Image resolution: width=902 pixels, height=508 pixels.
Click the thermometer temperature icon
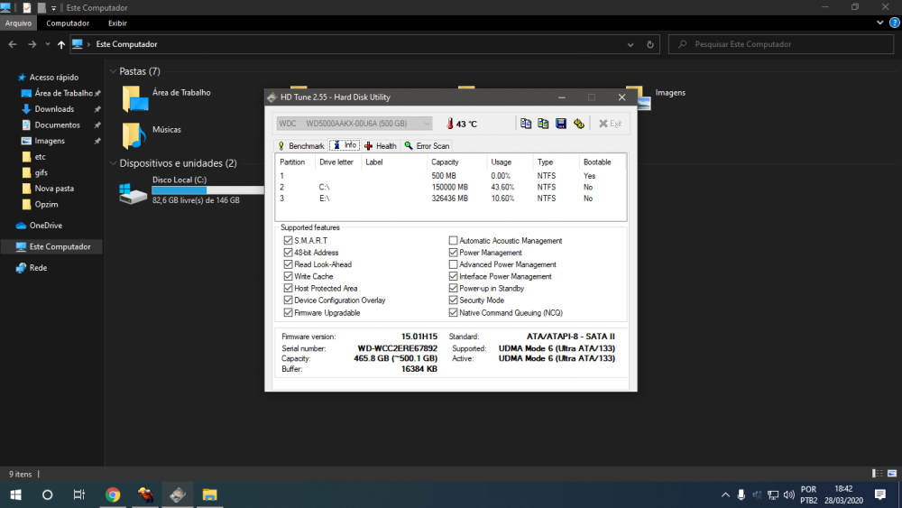[x=447, y=124]
